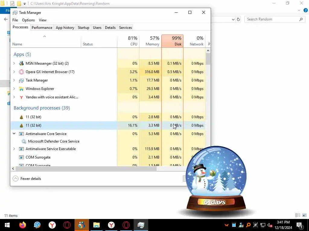This screenshot has height=231, width=309.
Task: Click the Search Random input field
Action: click(275, 19)
